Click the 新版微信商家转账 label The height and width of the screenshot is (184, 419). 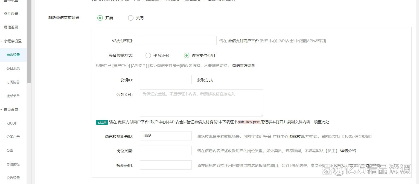click(64, 18)
